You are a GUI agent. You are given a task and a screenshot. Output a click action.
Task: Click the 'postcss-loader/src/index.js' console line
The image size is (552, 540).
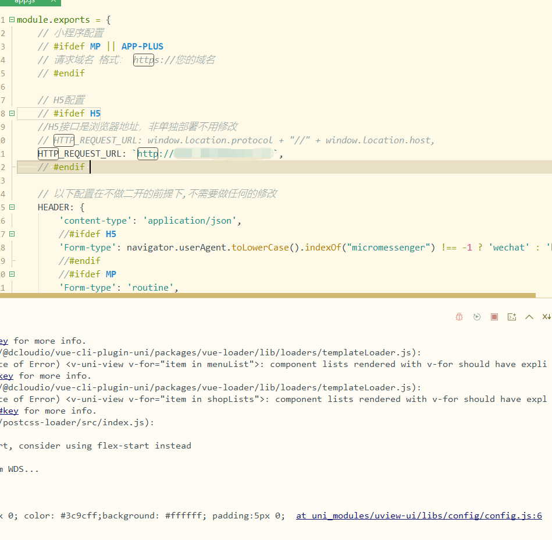pyautogui.click(x=77, y=423)
